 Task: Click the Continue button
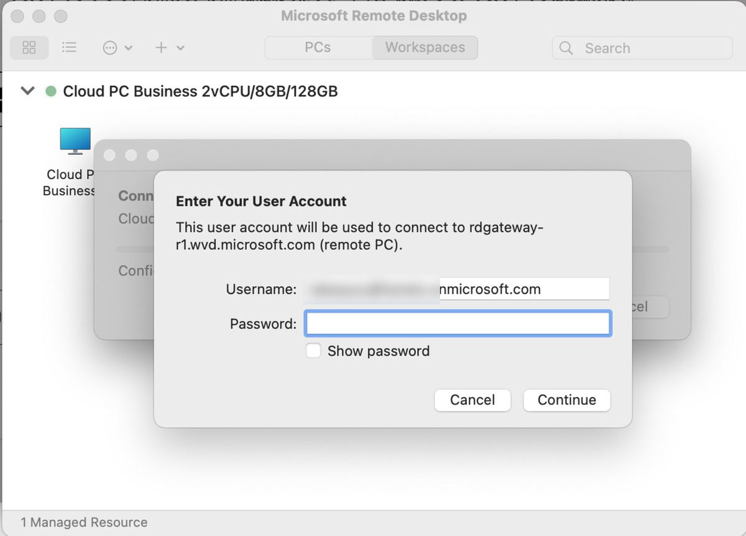[567, 400]
